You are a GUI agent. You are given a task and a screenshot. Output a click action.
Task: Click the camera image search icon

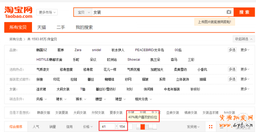(x=228, y=12)
